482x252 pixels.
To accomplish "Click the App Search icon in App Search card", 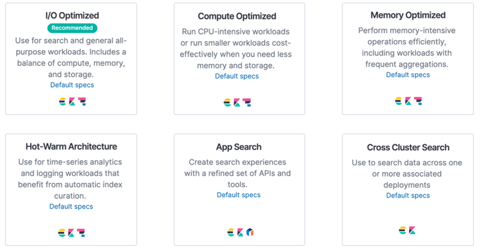I will (250, 232).
